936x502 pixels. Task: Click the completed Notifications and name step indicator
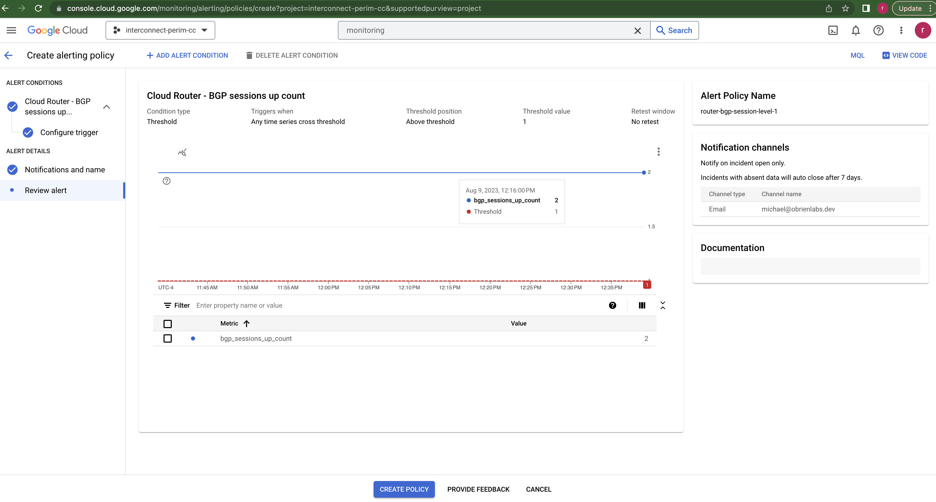(x=12, y=169)
